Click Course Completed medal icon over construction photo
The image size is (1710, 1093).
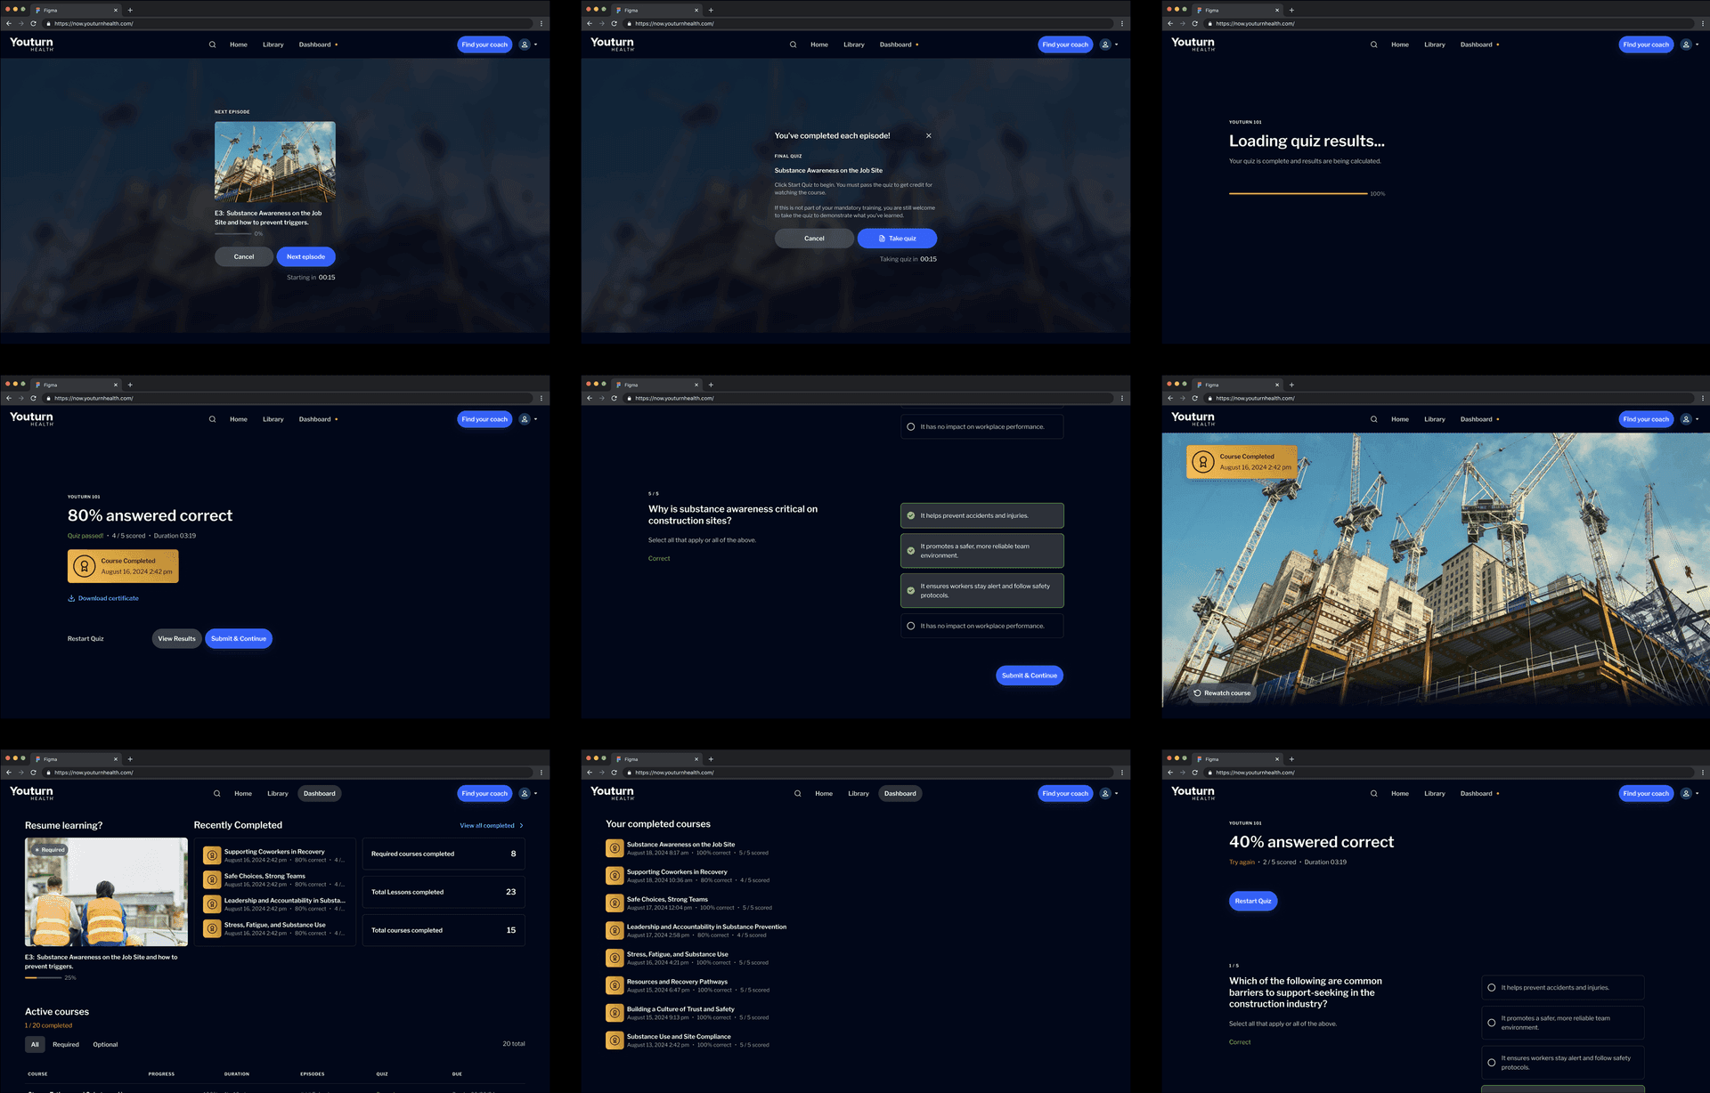(x=1202, y=462)
